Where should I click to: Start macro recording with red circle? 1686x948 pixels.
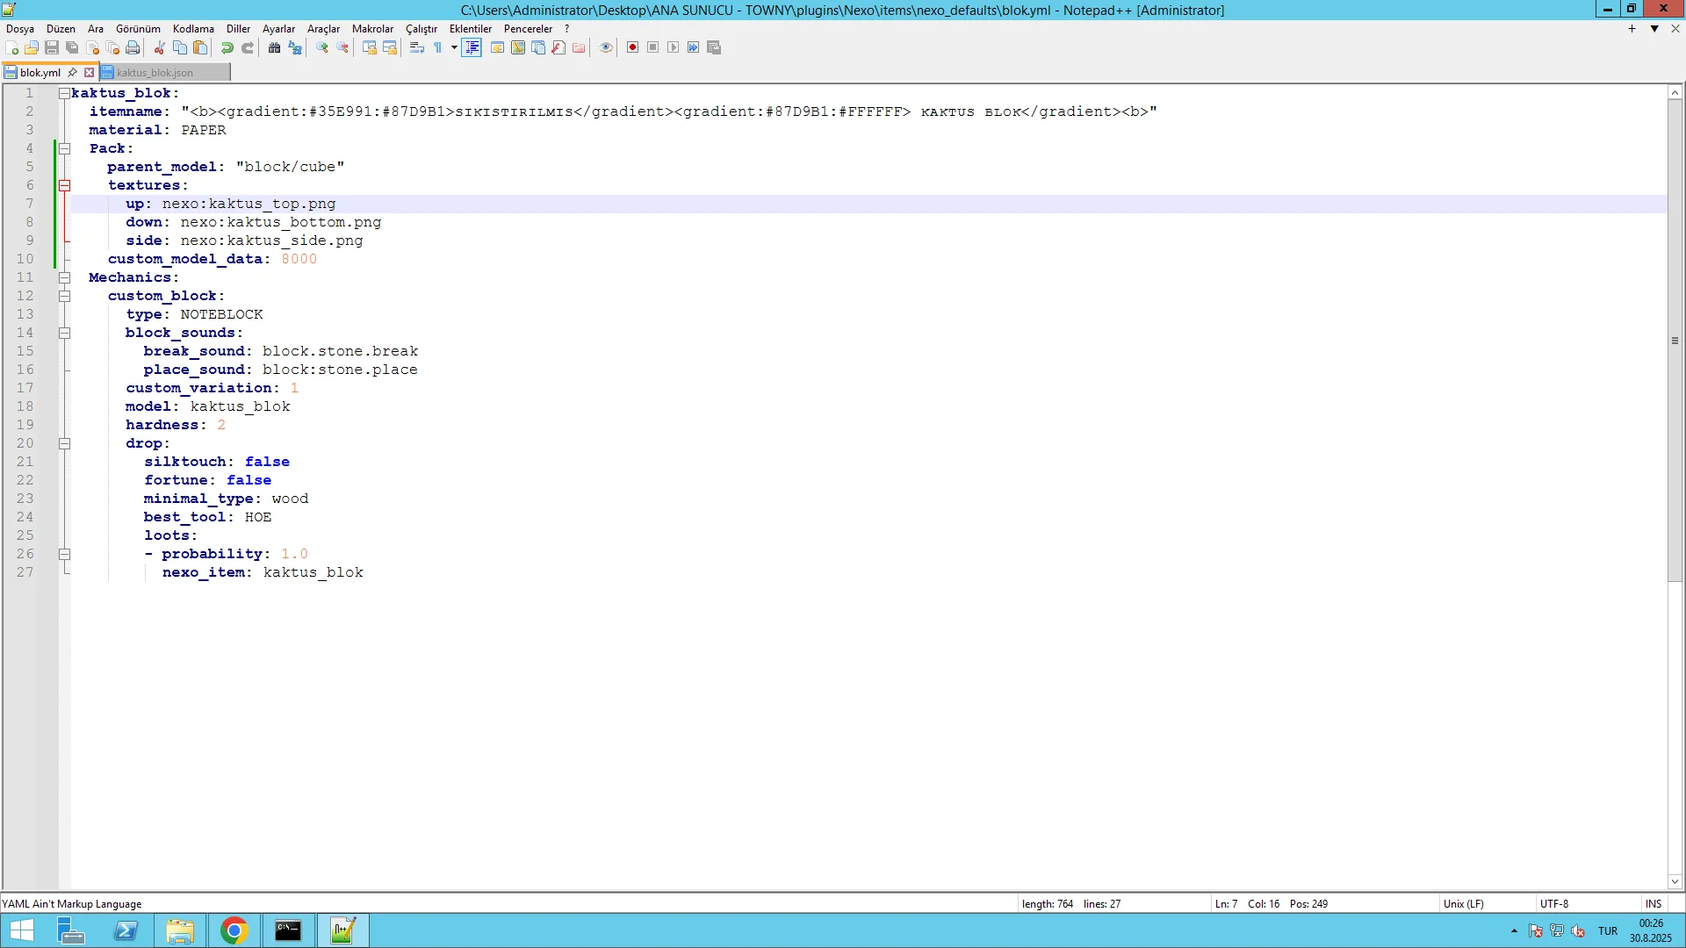pyautogui.click(x=632, y=47)
